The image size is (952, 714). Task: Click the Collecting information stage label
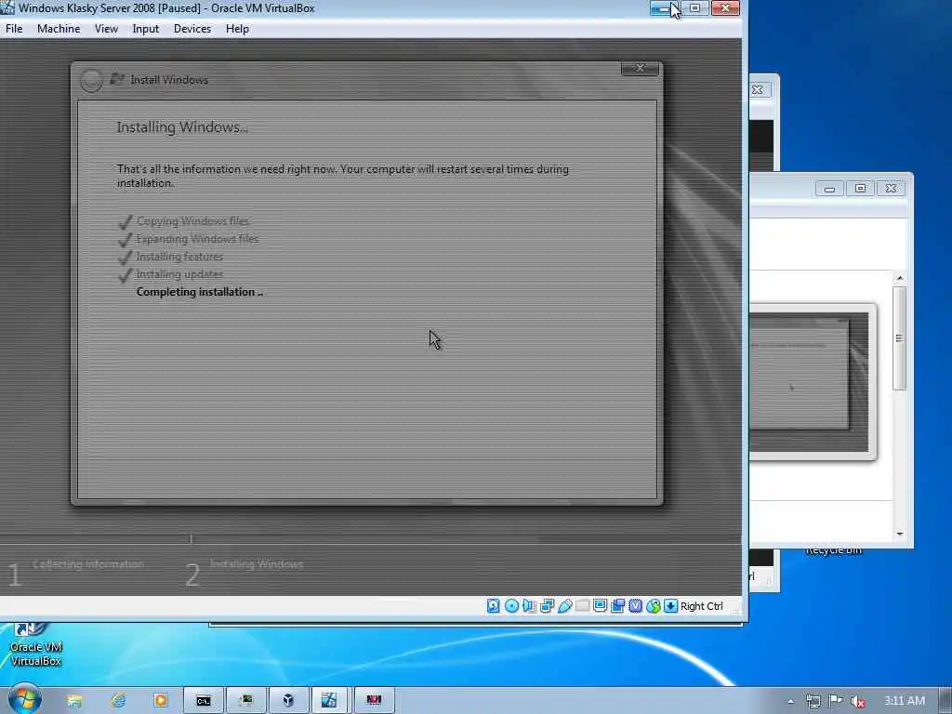pos(88,564)
